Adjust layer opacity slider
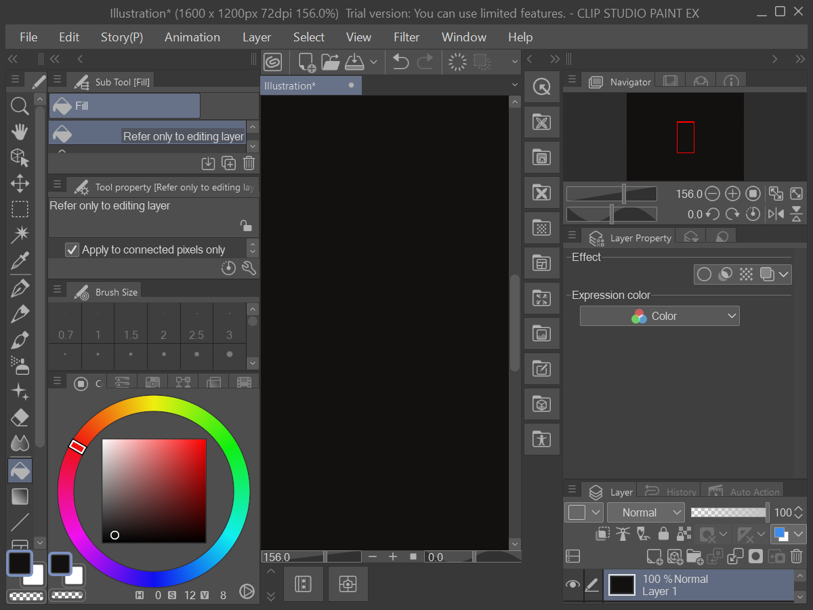 [730, 512]
